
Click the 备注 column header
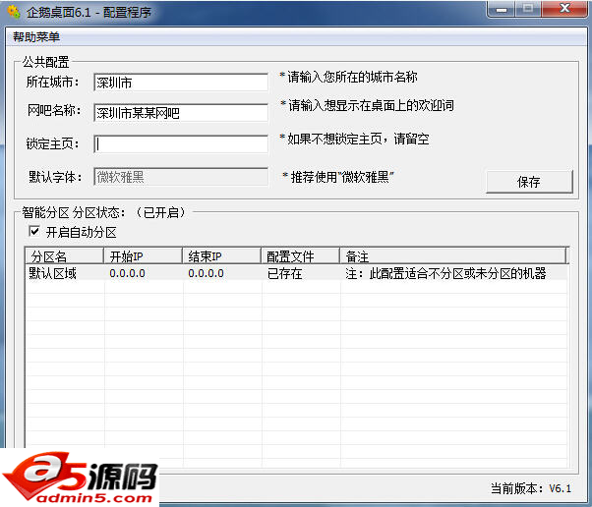pyautogui.click(x=452, y=256)
